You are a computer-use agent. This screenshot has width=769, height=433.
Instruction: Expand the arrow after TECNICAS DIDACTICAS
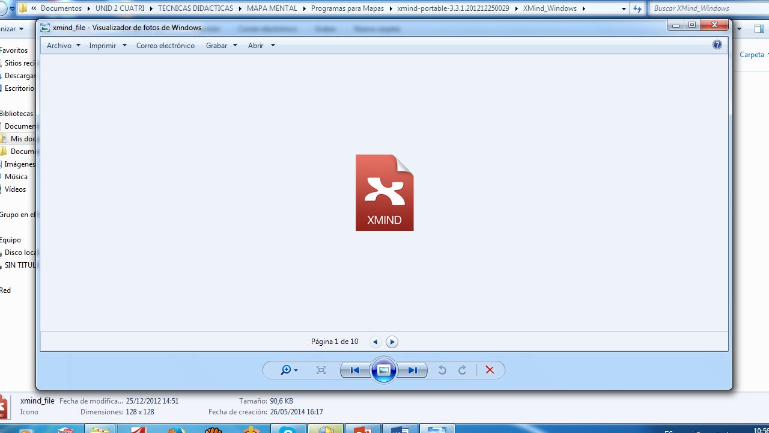tap(240, 8)
